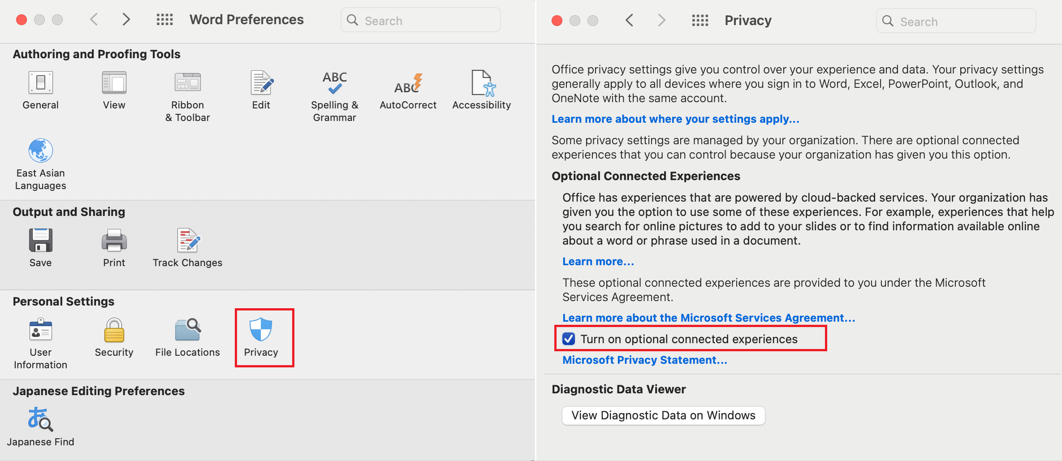Open Edit preferences
This screenshot has height=461, width=1062.
pyautogui.click(x=261, y=90)
